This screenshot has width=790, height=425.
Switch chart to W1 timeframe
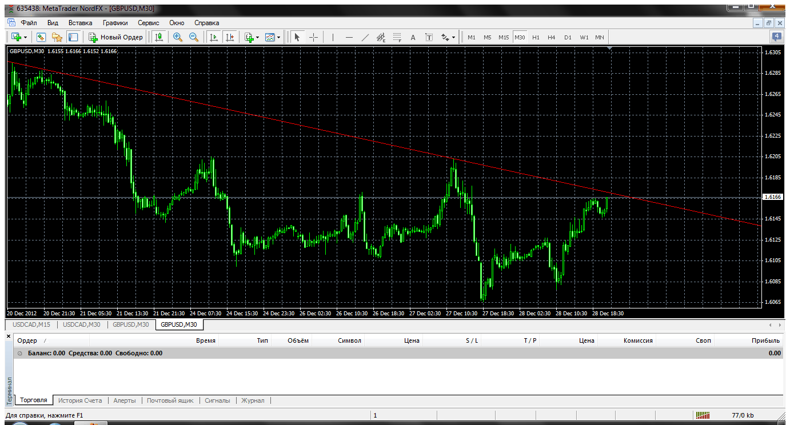click(584, 37)
